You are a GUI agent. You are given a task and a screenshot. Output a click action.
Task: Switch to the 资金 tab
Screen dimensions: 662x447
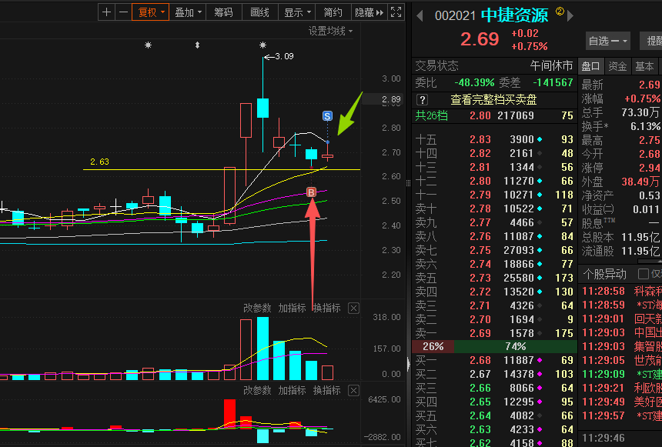617,66
